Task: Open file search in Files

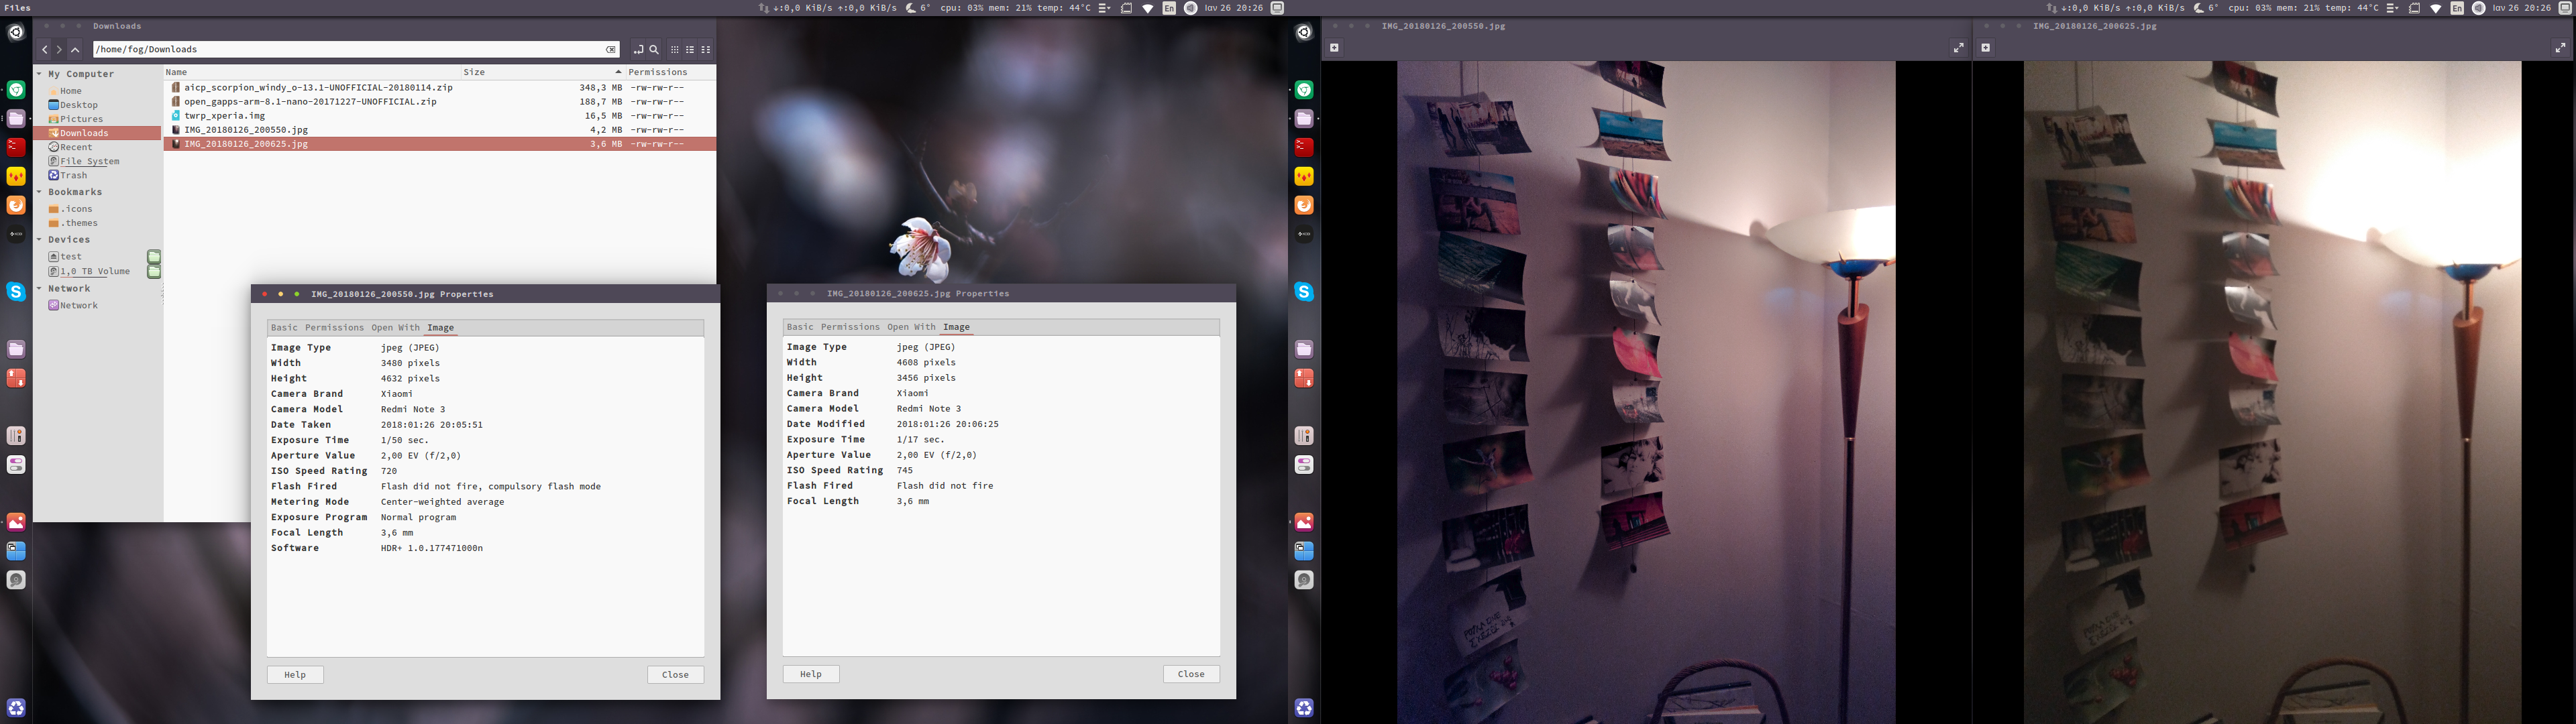Action: tap(654, 49)
